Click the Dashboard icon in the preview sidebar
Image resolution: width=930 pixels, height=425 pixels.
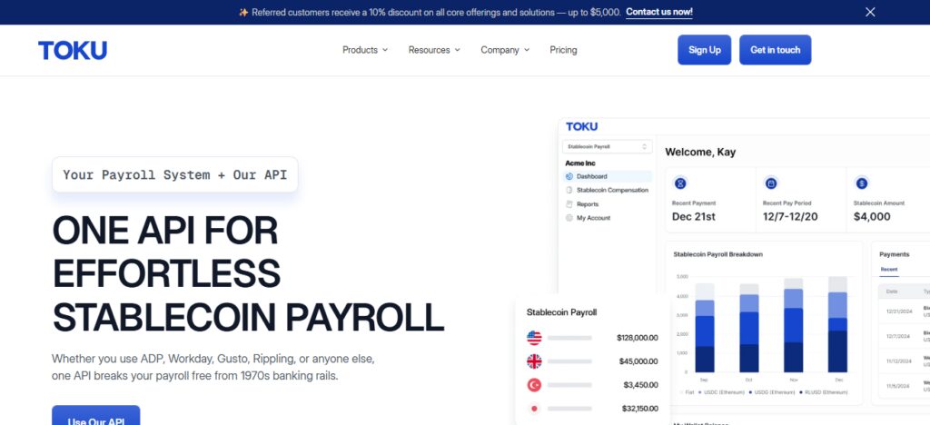pos(569,176)
